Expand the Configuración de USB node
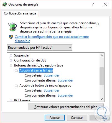Image resolution: width=112 pixels, height=123 pixels. click(x=11, y=61)
